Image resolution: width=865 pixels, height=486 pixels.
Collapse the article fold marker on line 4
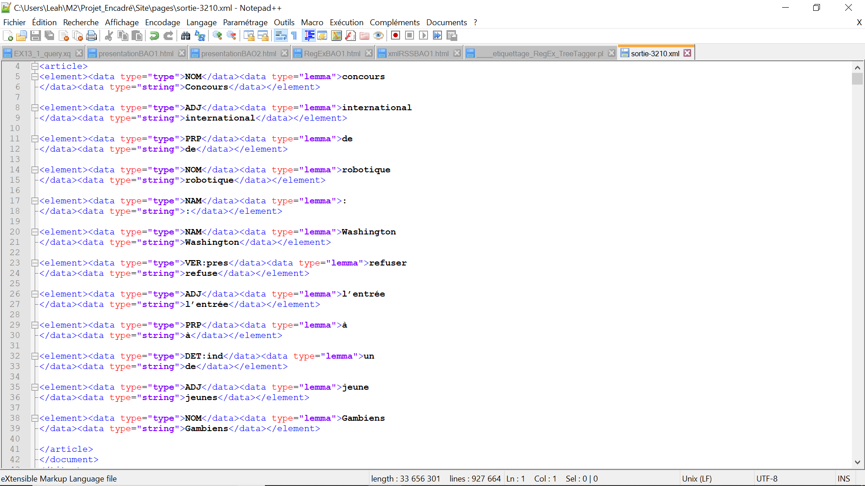click(34, 66)
